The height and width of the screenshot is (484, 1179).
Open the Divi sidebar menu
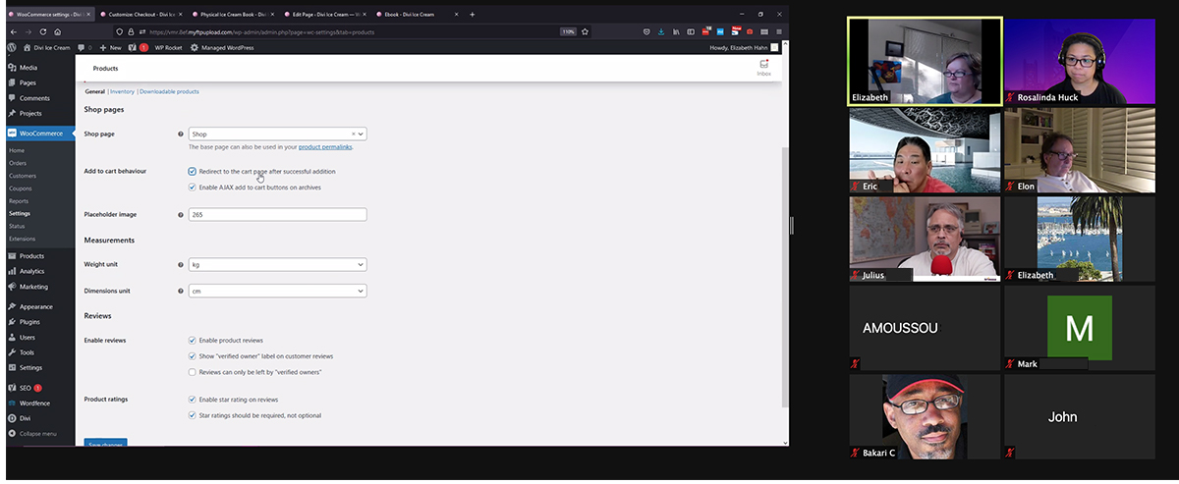[25, 418]
